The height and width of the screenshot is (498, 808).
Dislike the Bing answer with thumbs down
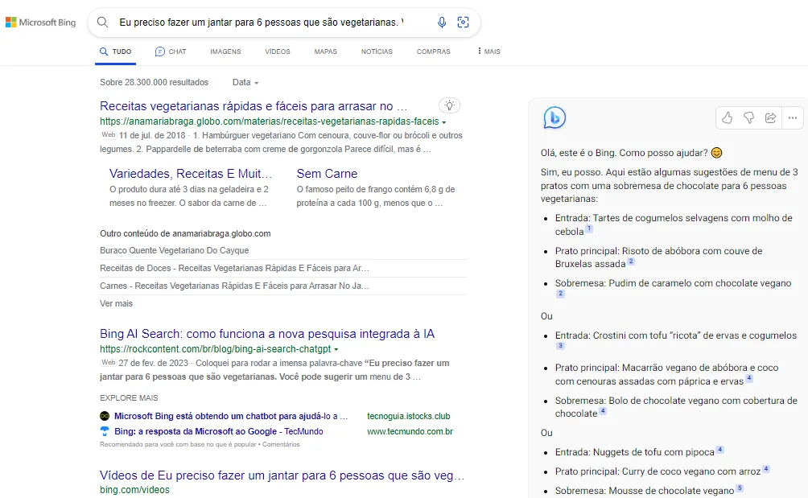(x=748, y=118)
